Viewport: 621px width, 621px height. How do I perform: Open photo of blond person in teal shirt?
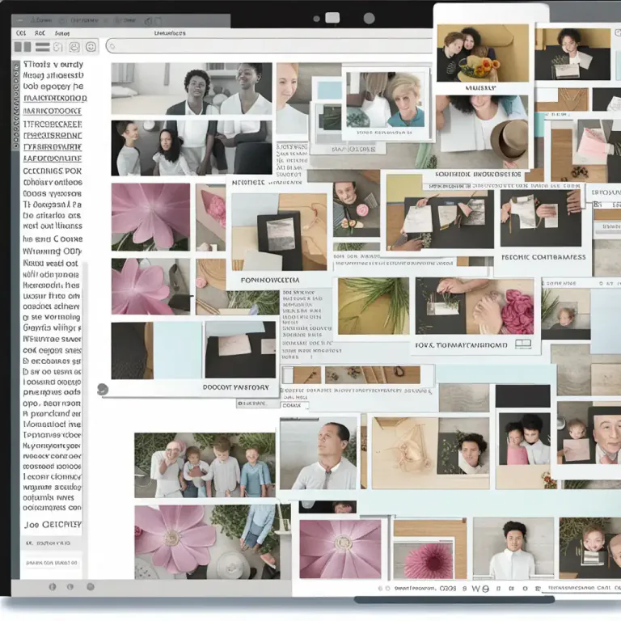[386, 99]
